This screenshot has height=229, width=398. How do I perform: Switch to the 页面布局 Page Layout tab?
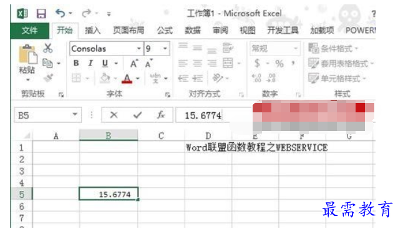(x=129, y=31)
